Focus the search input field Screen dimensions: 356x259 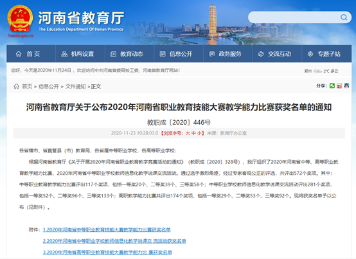click(x=295, y=17)
